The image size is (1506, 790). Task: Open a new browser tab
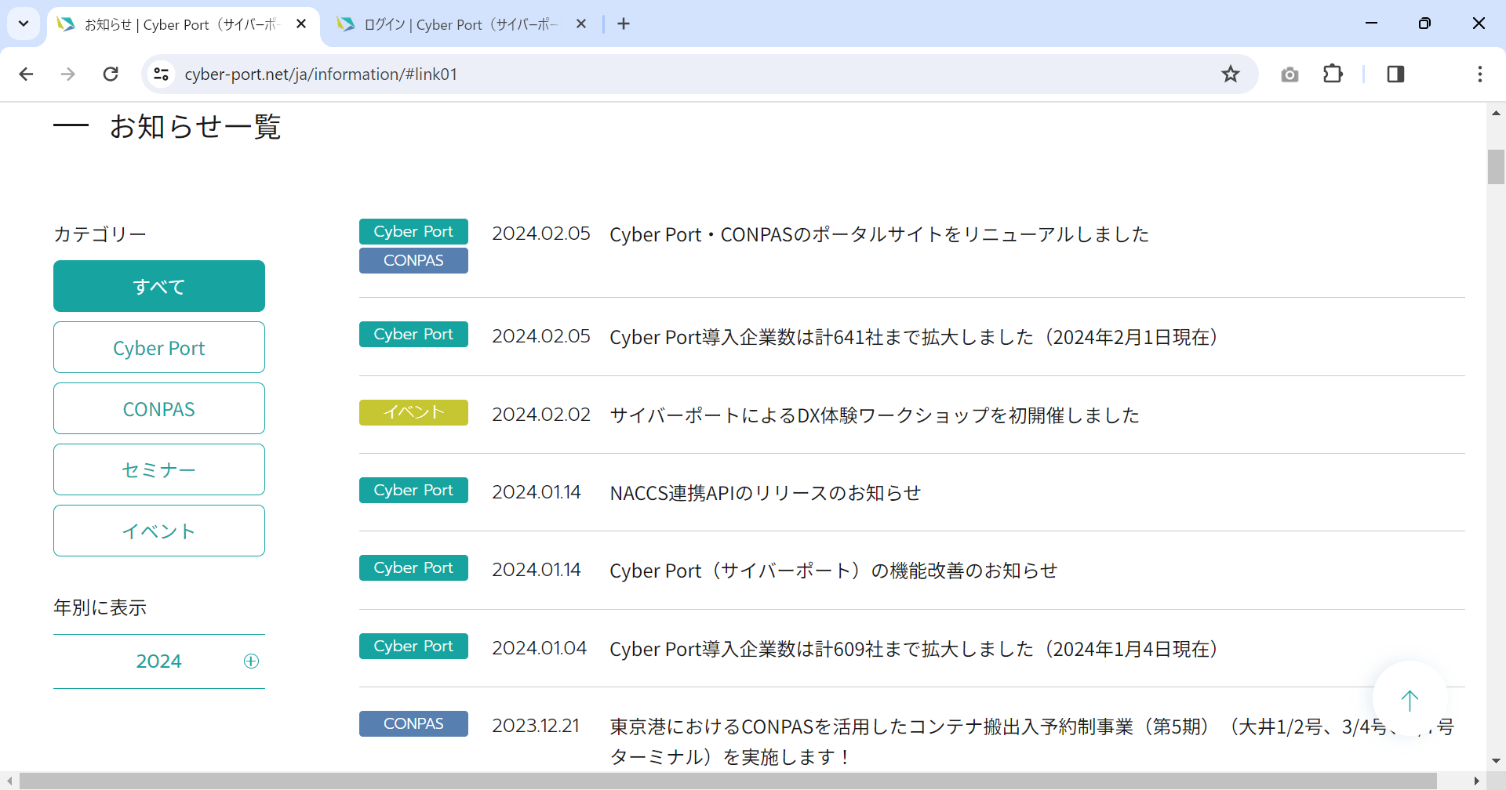[x=624, y=24]
